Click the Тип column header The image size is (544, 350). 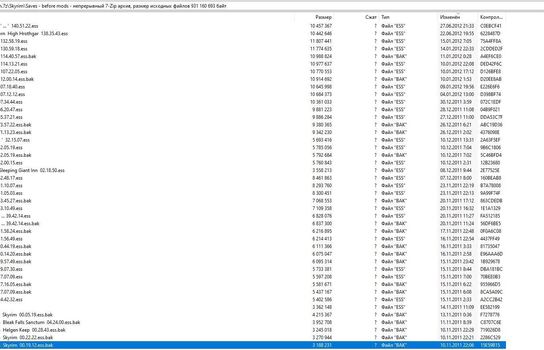point(408,17)
